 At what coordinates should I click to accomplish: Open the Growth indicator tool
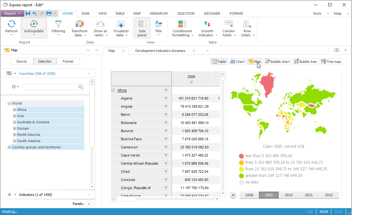pos(207,24)
